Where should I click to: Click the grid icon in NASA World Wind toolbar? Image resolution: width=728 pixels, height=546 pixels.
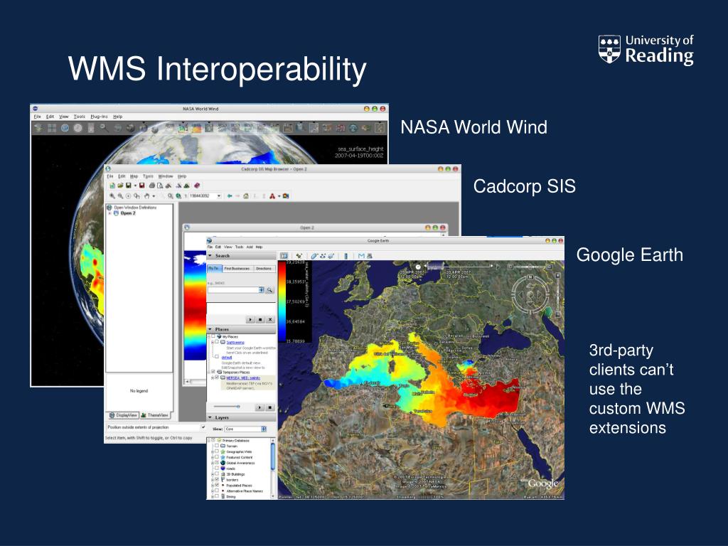coord(52,128)
